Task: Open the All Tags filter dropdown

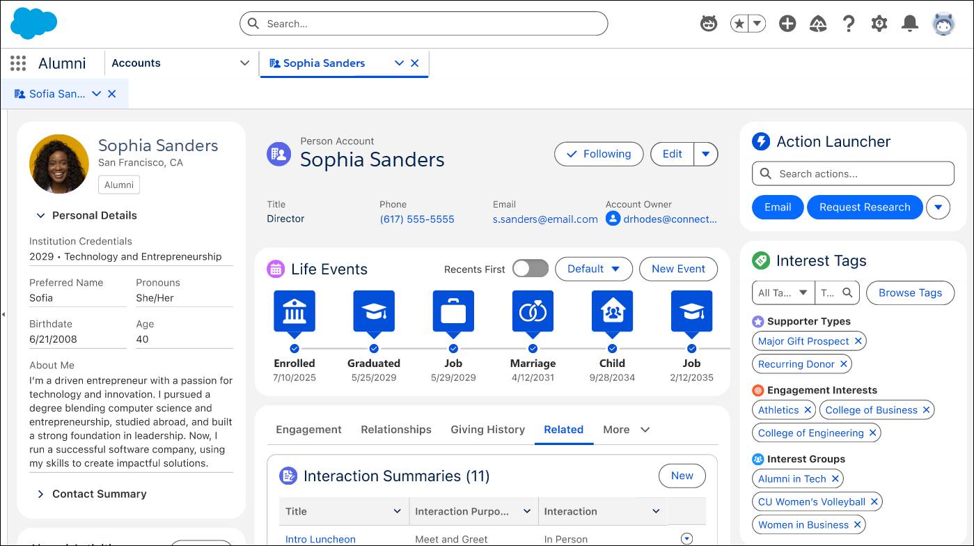Action: 783,293
